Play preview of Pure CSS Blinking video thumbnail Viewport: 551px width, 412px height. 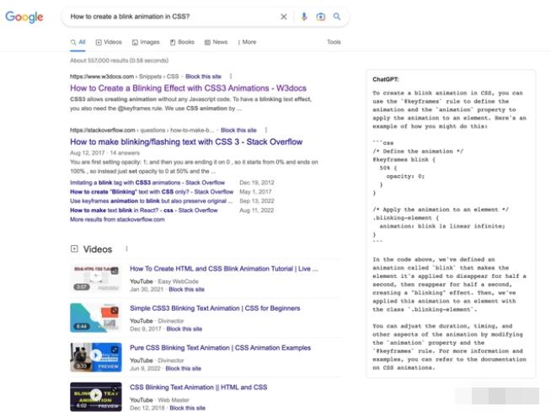pyautogui.click(x=96, y=357)
